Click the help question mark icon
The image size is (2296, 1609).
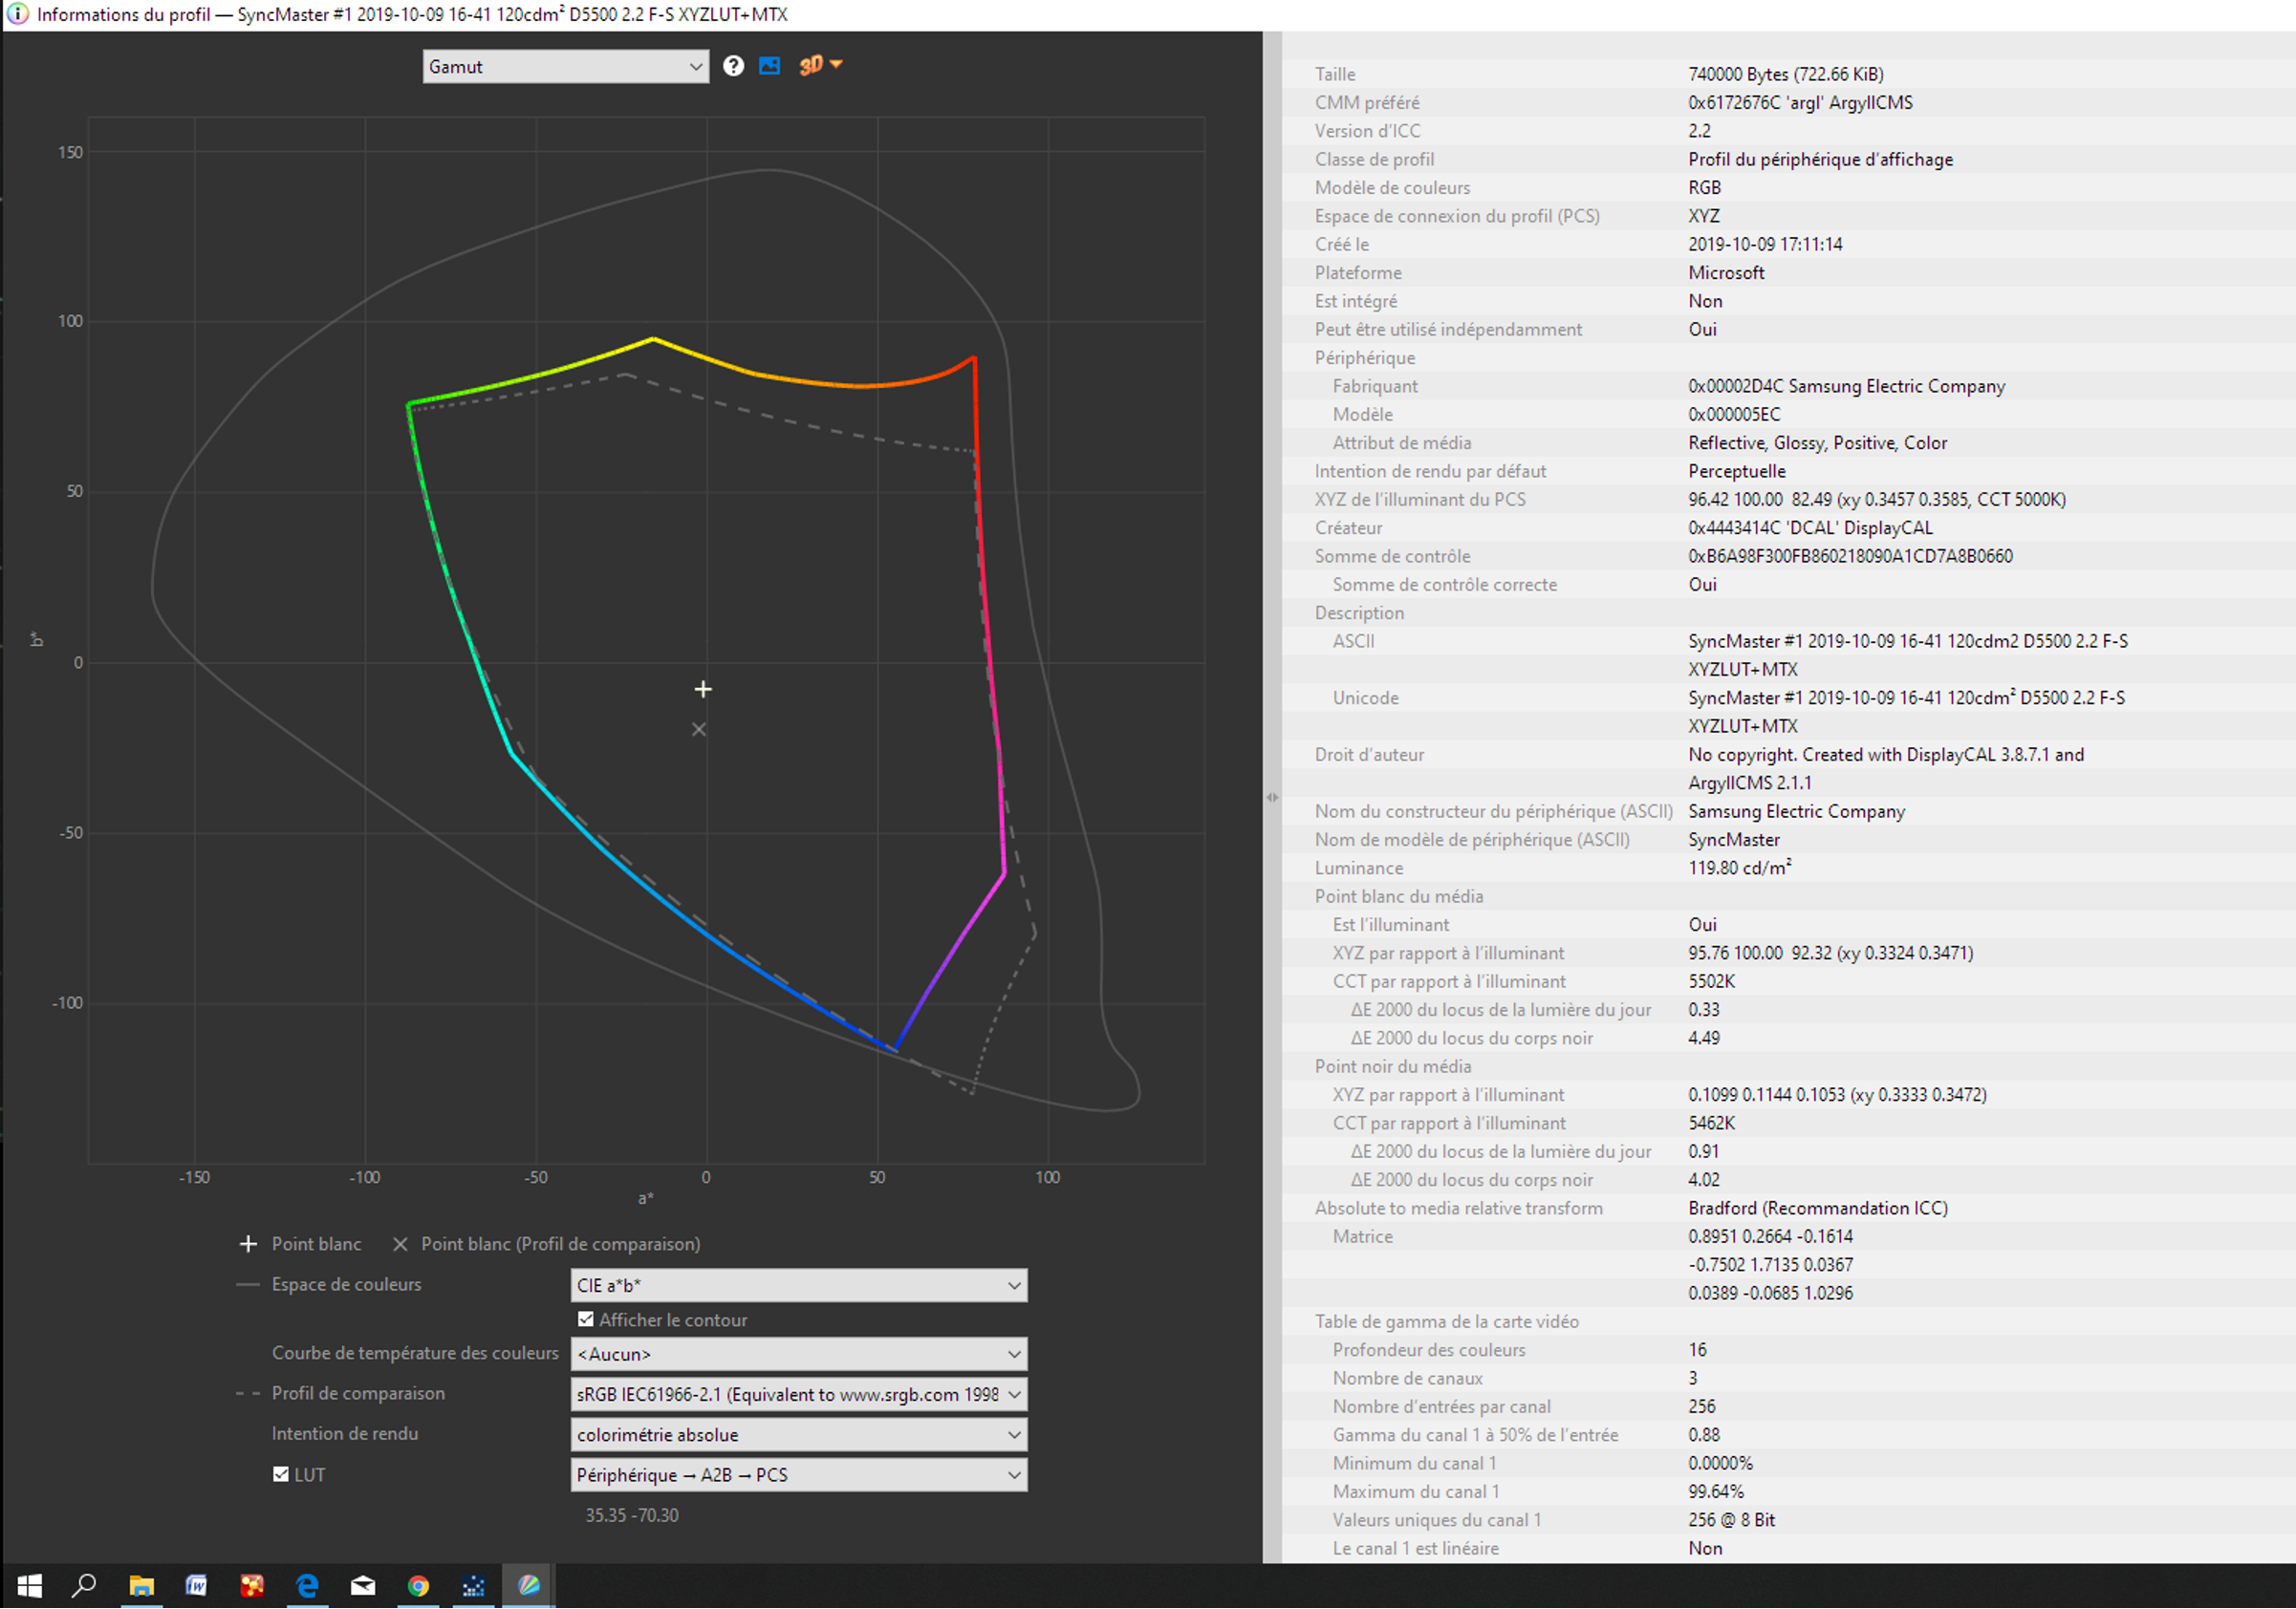pyautogui.click(x=733, y=66)
